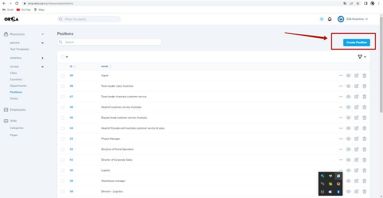This screenshot has width=383, height=198.
Task: Open the notifications bell
Action: click(329, 19)
